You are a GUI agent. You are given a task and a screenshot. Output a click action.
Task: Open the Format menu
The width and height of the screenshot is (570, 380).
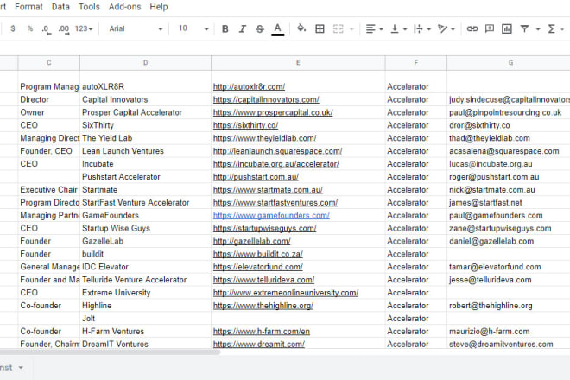point(28,7)
